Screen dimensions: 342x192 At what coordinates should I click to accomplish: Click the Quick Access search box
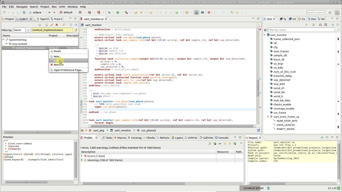[x=315, y=12]
